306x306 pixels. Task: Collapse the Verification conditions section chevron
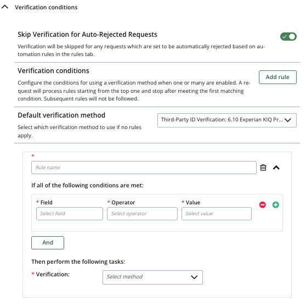(5, 7)
